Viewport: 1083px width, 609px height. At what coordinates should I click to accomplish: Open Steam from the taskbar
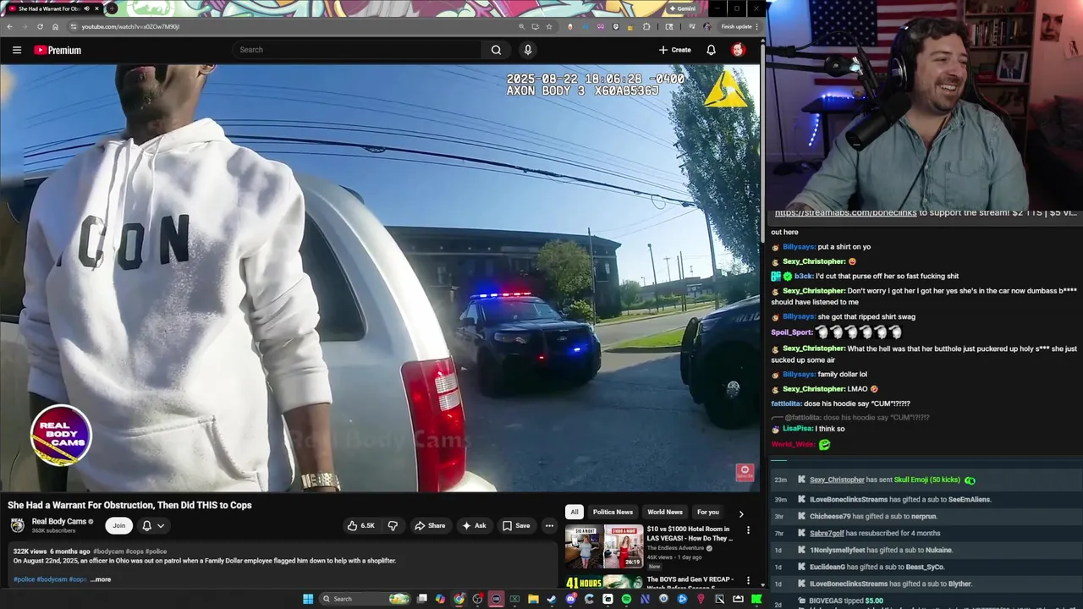[x=552, y=599]
